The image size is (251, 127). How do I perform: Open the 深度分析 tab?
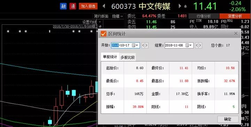pos(235,16)
